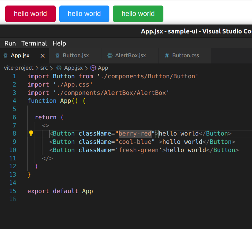The image size is (252, 229).
Task: Click the opening fragment tag on line 7
Action: [x=45, y=126]
